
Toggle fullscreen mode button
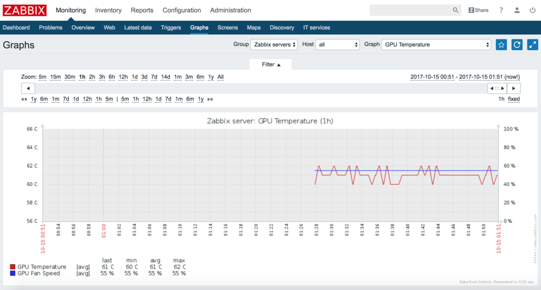533,45
